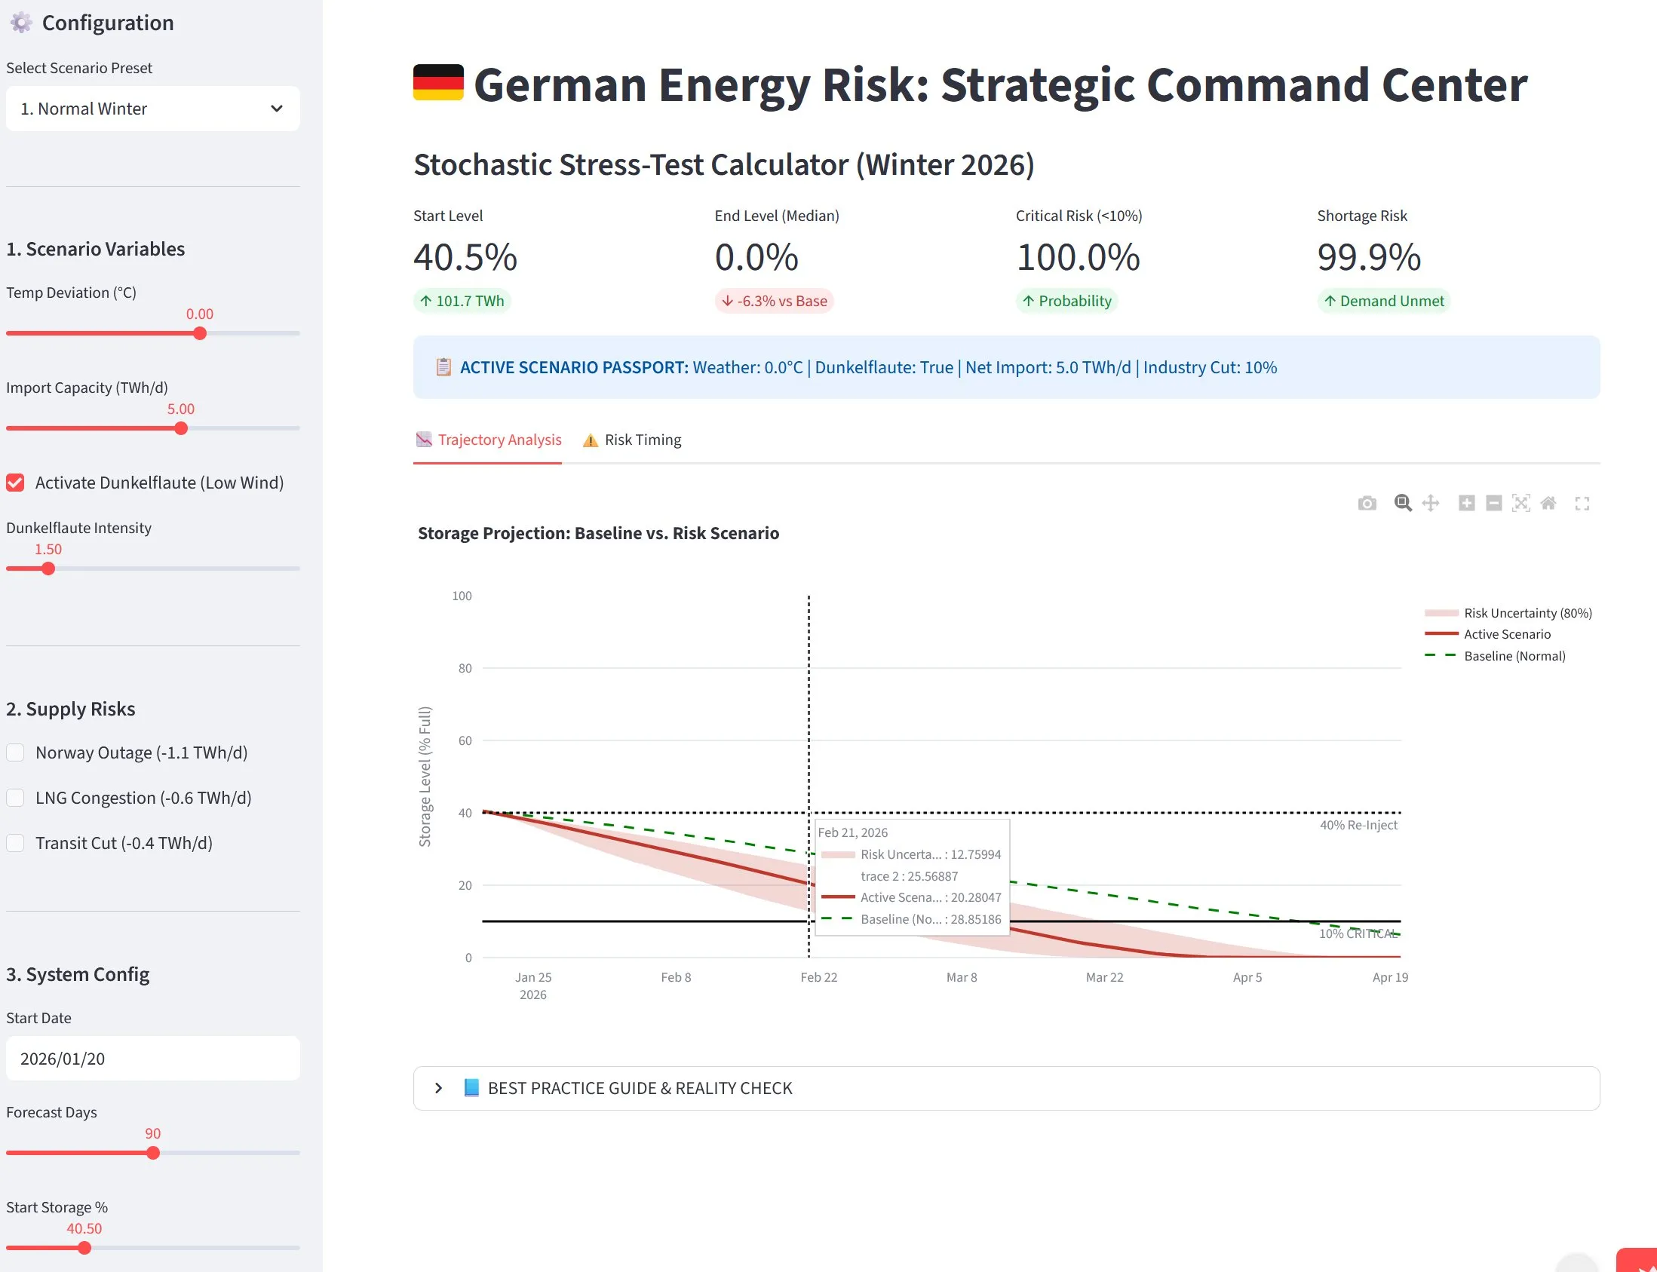1657x1272 pixels.
Task: Click the chart Zoom In button
Action: [x=1466, y=504]
